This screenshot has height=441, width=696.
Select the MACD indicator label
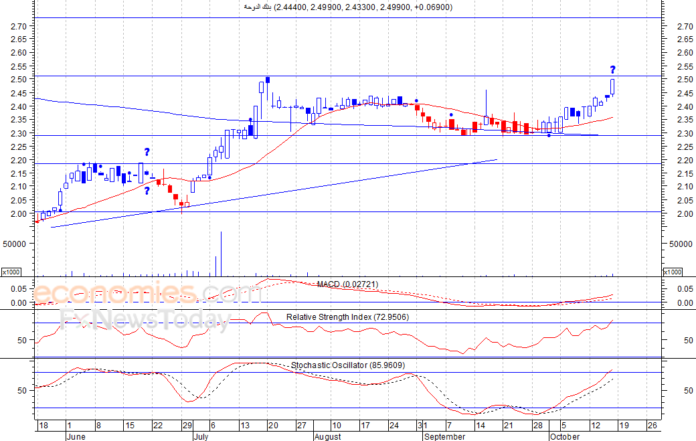(347, 284)
